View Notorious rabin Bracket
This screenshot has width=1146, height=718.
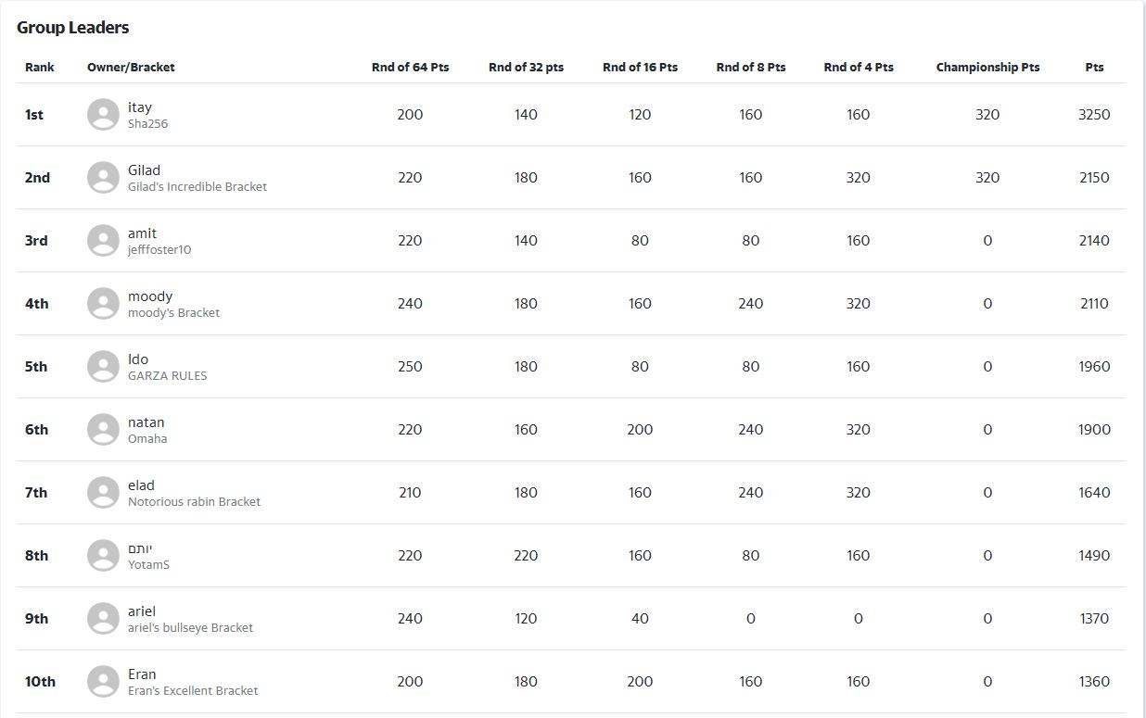[x=194, y=502]
